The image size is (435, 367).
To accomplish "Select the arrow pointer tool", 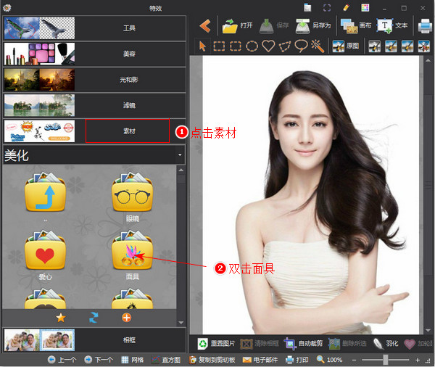I will pyautogui.click(x=202, y=46).
